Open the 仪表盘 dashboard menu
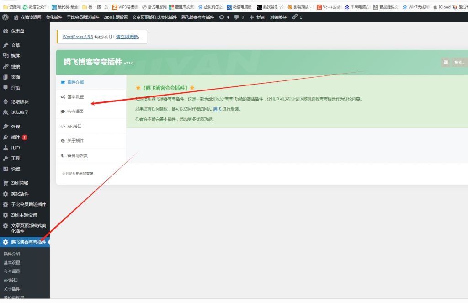The width and height of the screenshot is (468, 303). [17, 31]
